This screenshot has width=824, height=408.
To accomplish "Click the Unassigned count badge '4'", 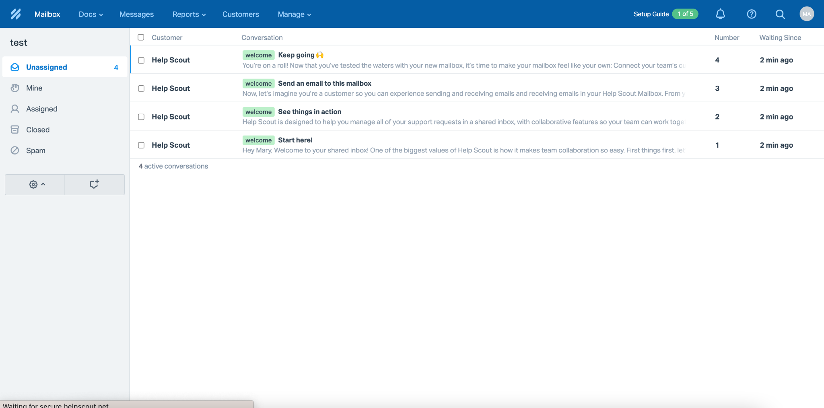I will pyautogui.click(x=116, y=68).
